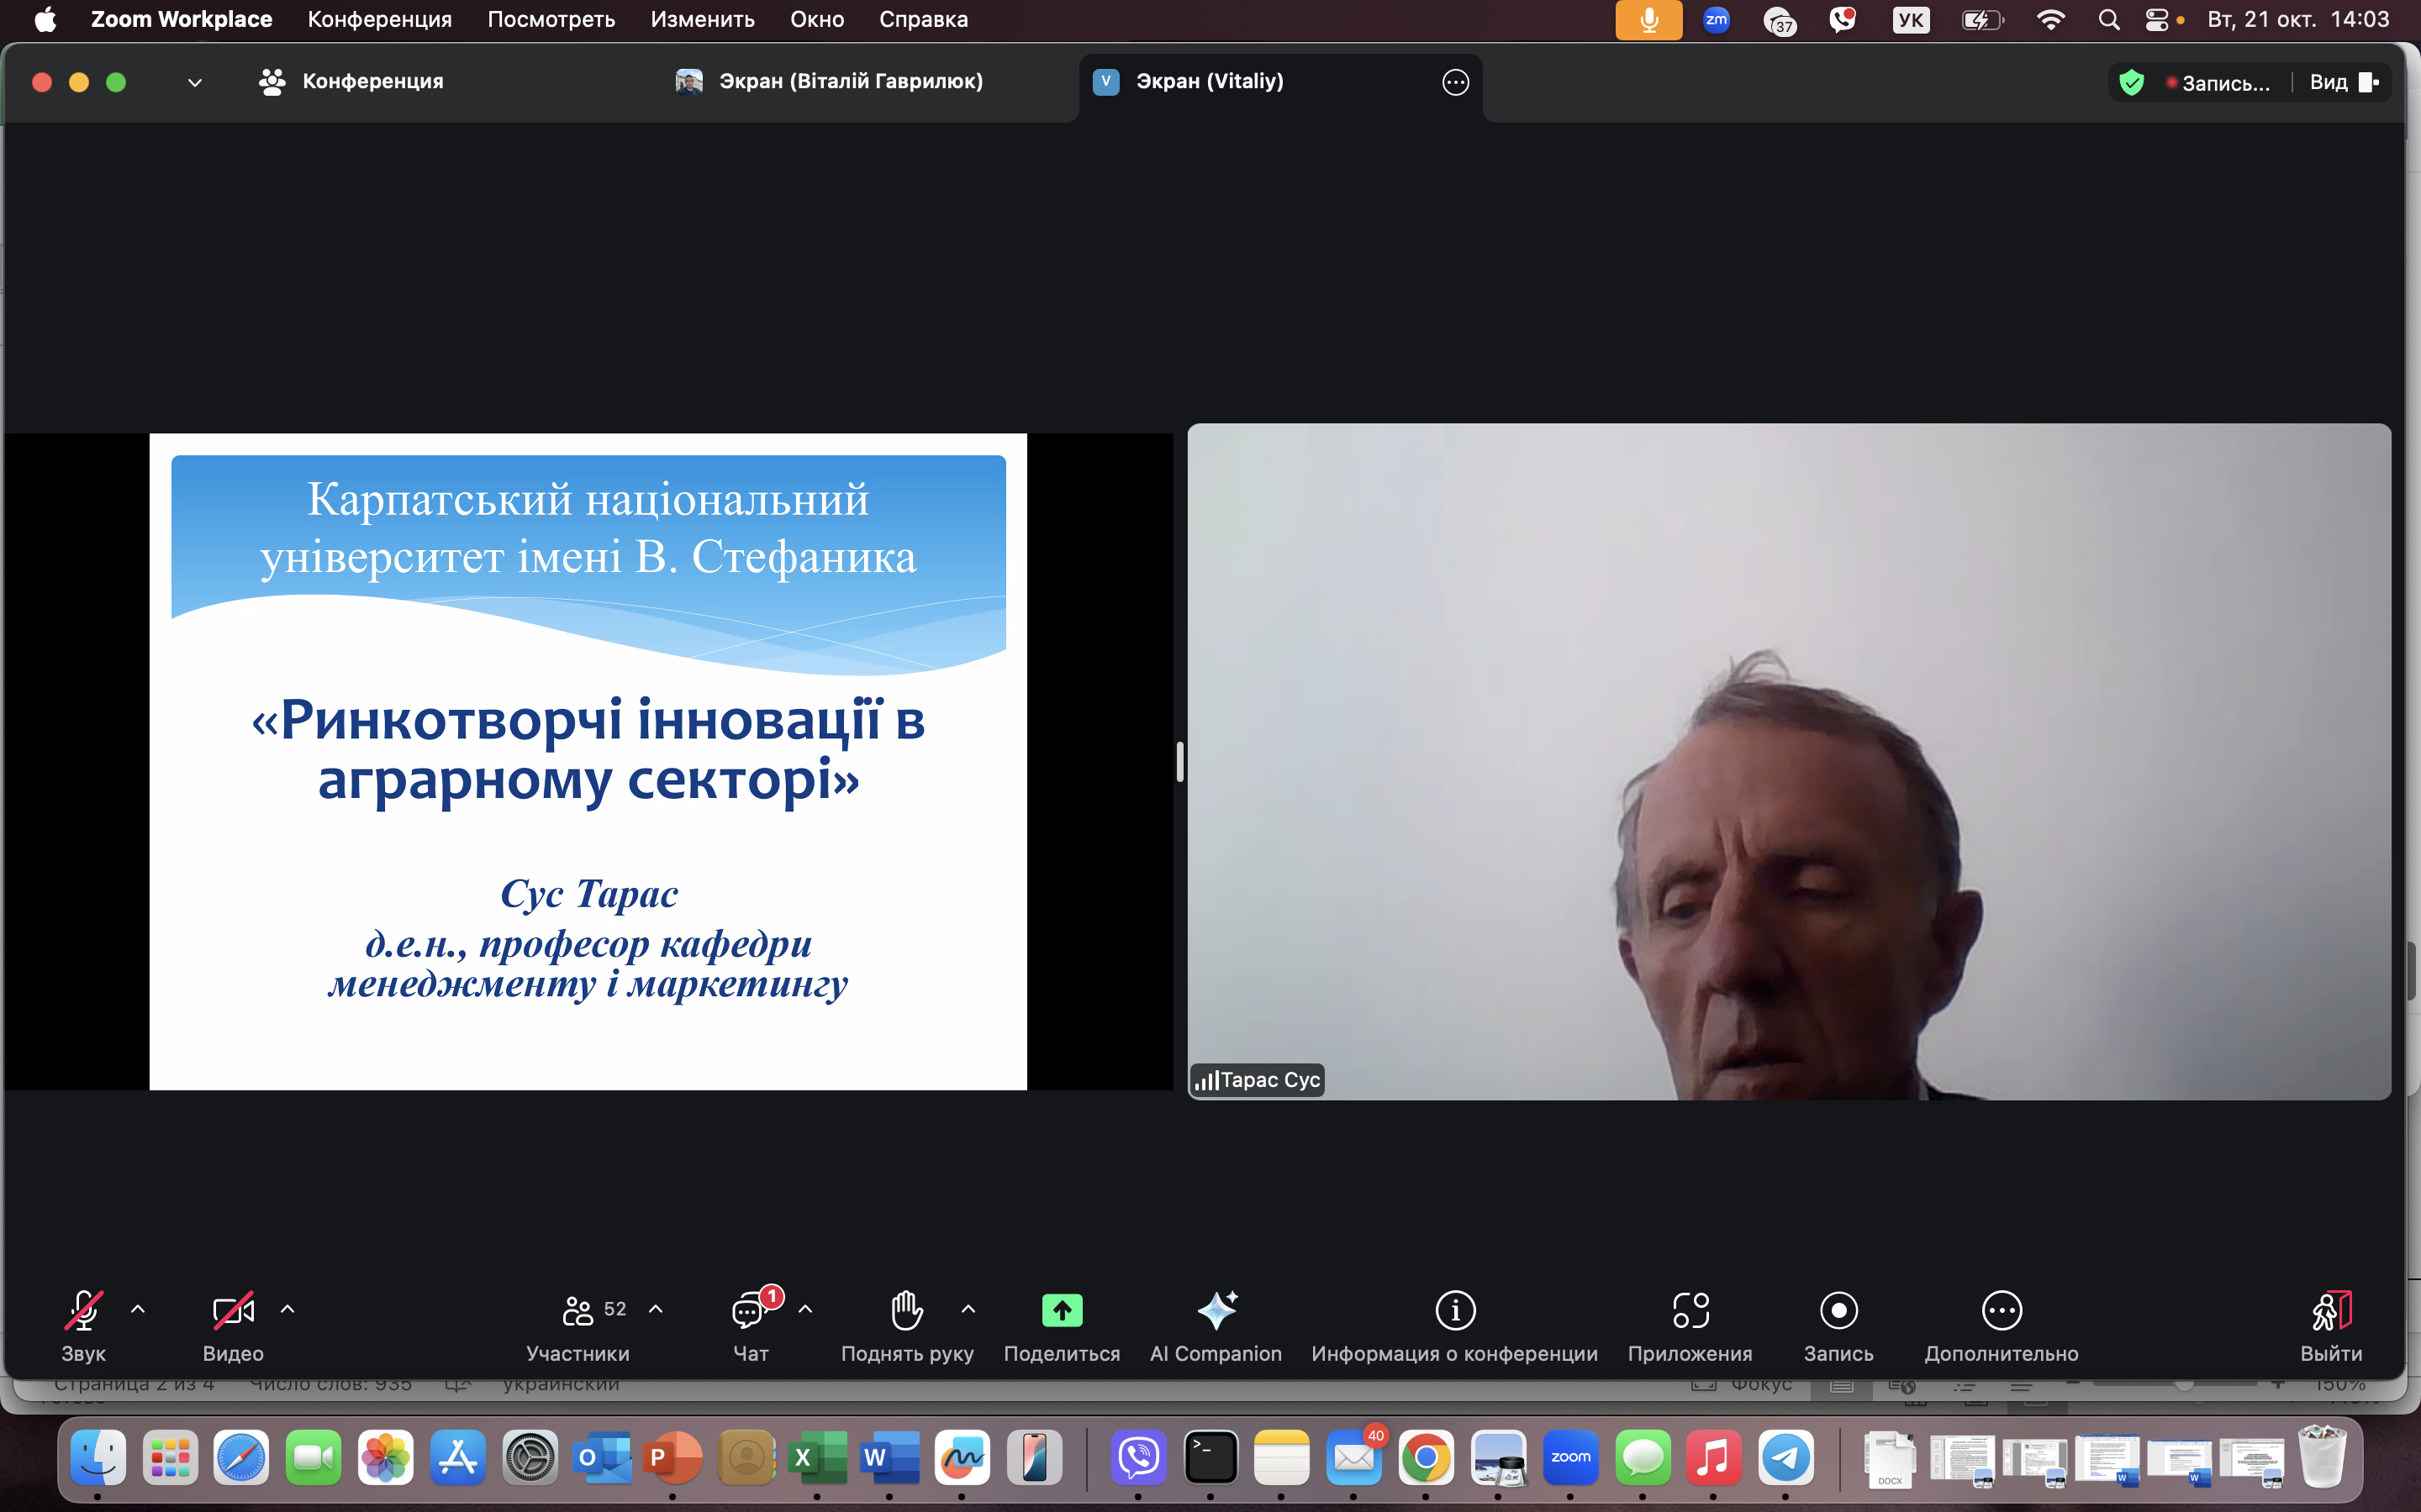Viewport: 2421px width, 1512px height.
Task: Unmute the microphone Sound button
Action: pos(83,1310)
